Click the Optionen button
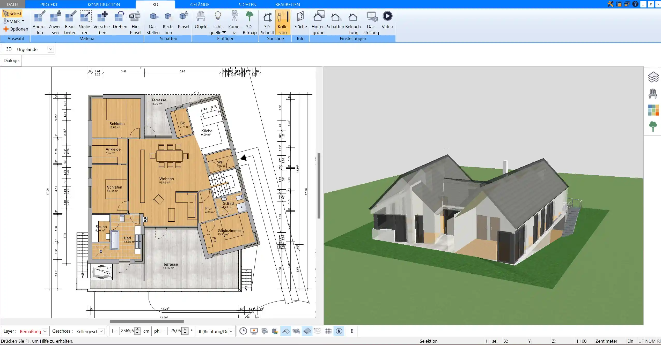 [x=16, y=29]
